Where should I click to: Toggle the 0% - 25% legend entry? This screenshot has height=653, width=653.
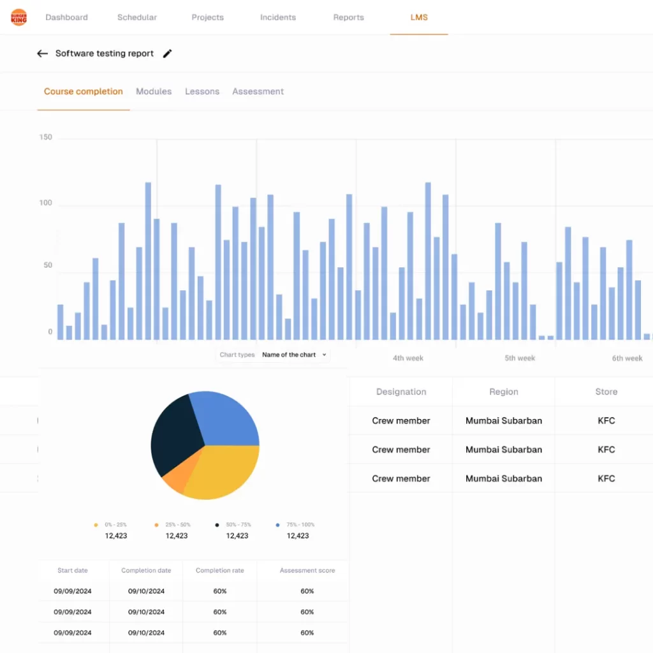coord(112,524)
